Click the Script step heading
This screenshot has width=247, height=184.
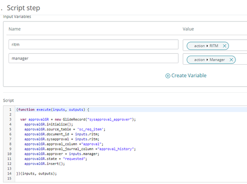pos(24,8)
